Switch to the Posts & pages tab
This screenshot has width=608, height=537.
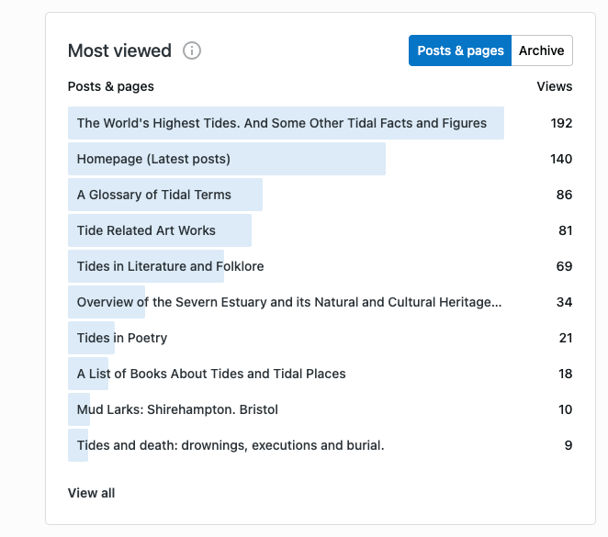tap(460, 50)
